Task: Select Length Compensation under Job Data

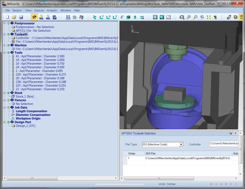Action: coord(31,111)
